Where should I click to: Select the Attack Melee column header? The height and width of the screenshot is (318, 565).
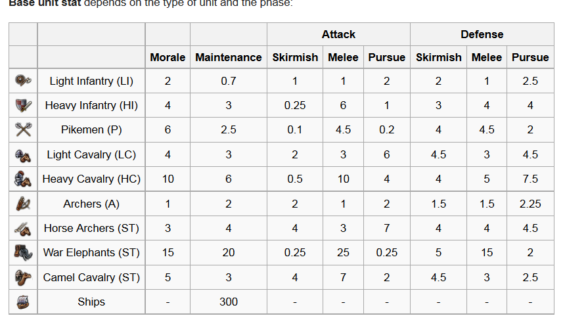343,57
